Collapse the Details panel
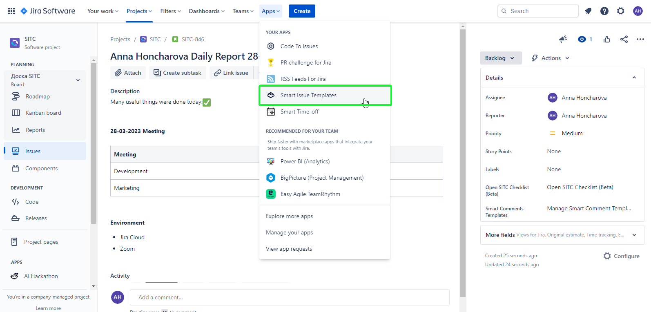Image resolution: width=651 pixels, height=312 pixels. (634, 78)
